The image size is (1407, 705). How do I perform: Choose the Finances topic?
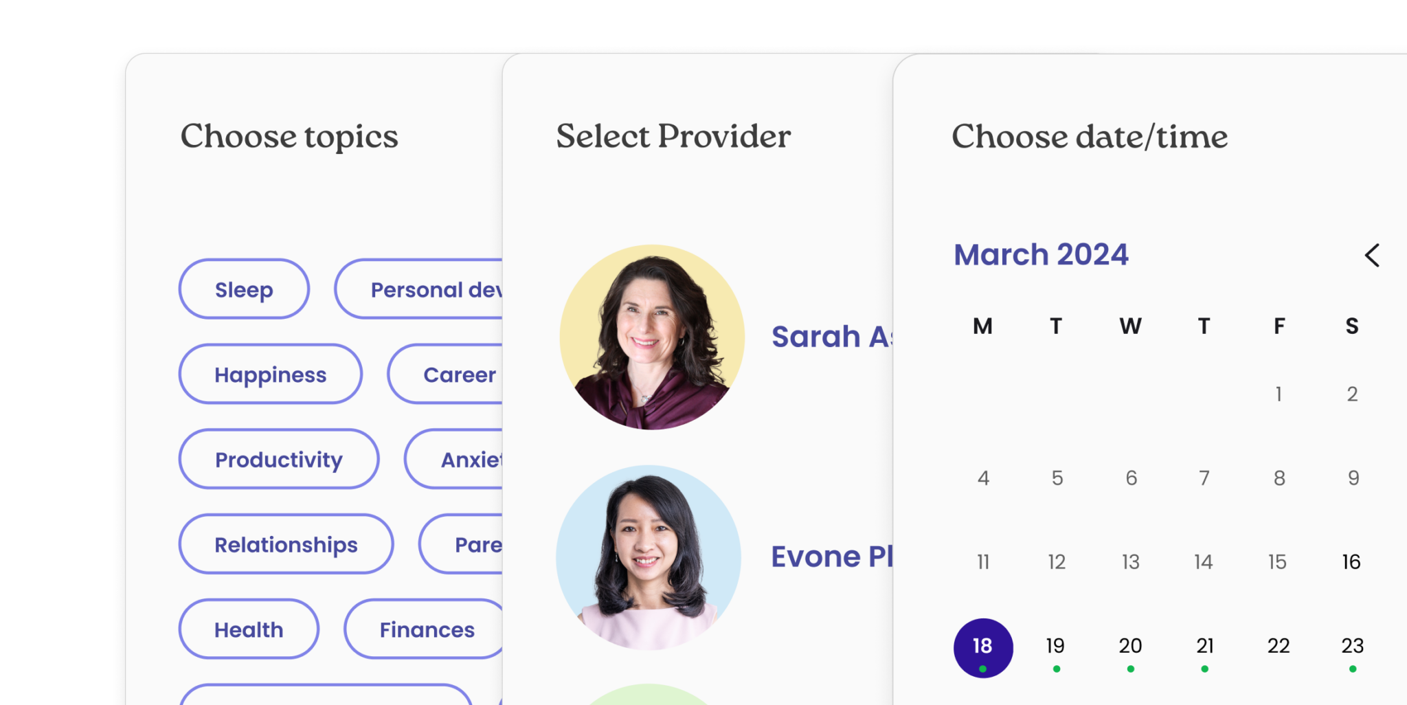pos(427,629)
